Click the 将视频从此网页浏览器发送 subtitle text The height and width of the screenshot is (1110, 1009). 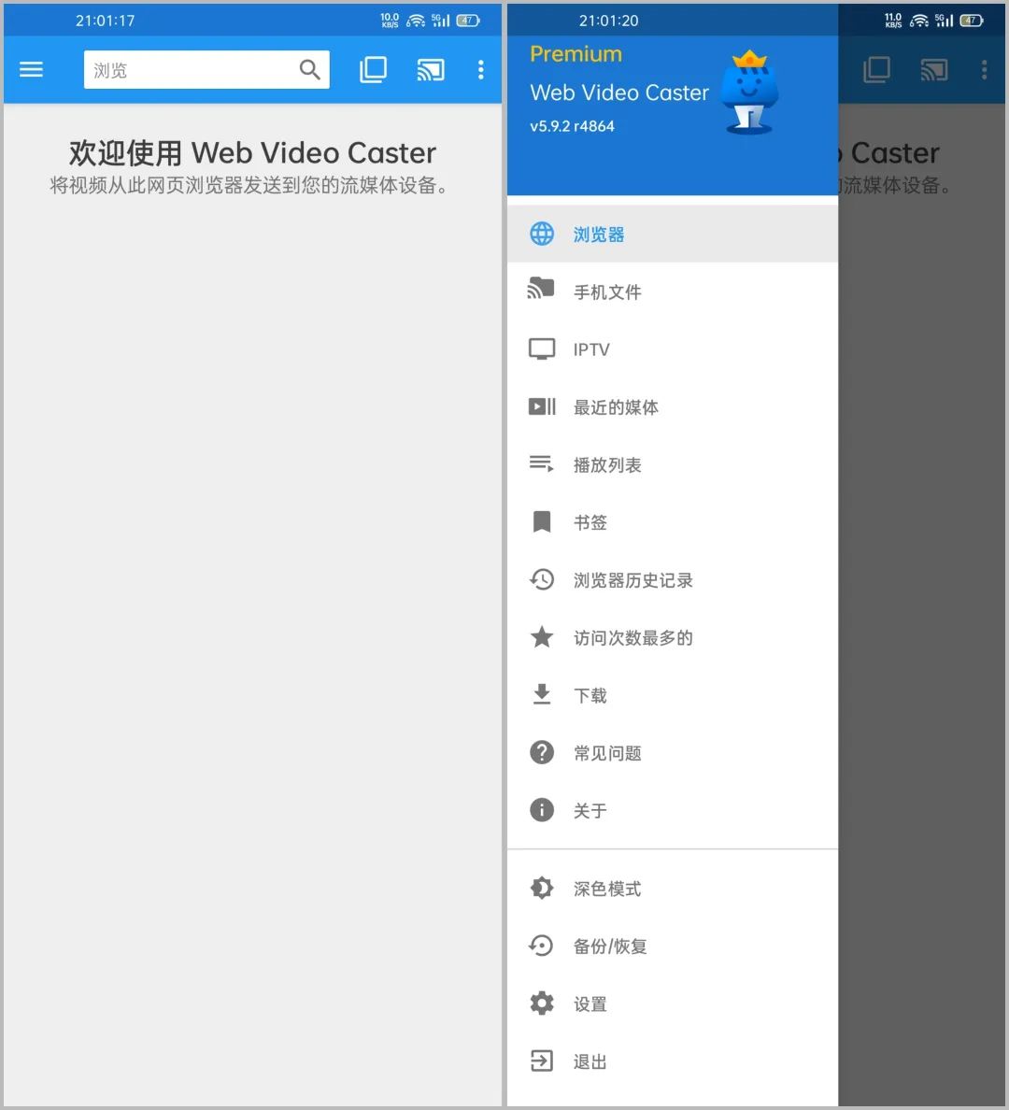pos(249,186)
